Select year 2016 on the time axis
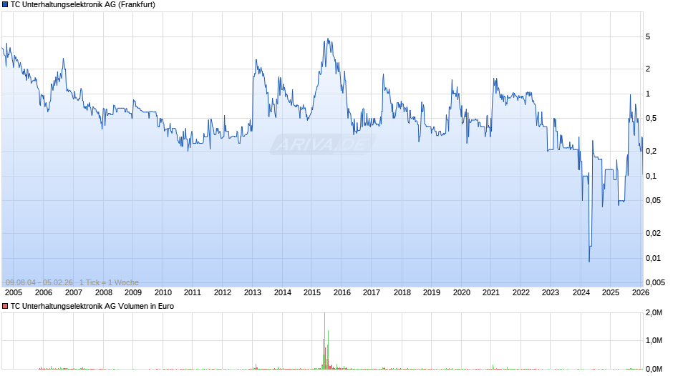Screen dimensions: 673x376 point(342,292)
